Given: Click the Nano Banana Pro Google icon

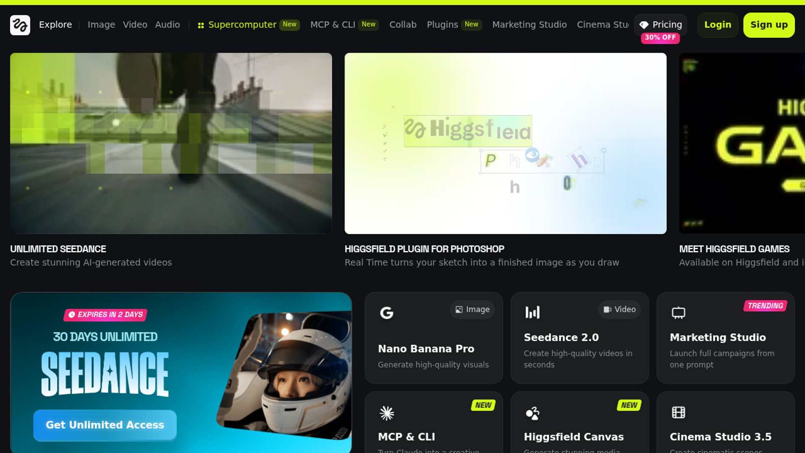Looking at the screenshot, I should tap(387, 313).
